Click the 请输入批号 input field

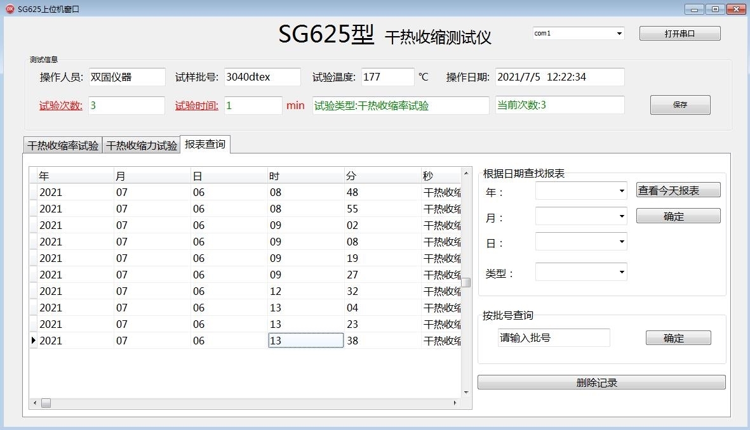pyautogui.click(x=553, y=338)
